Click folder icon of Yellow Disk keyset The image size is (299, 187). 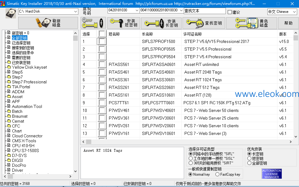pos(9,67)
